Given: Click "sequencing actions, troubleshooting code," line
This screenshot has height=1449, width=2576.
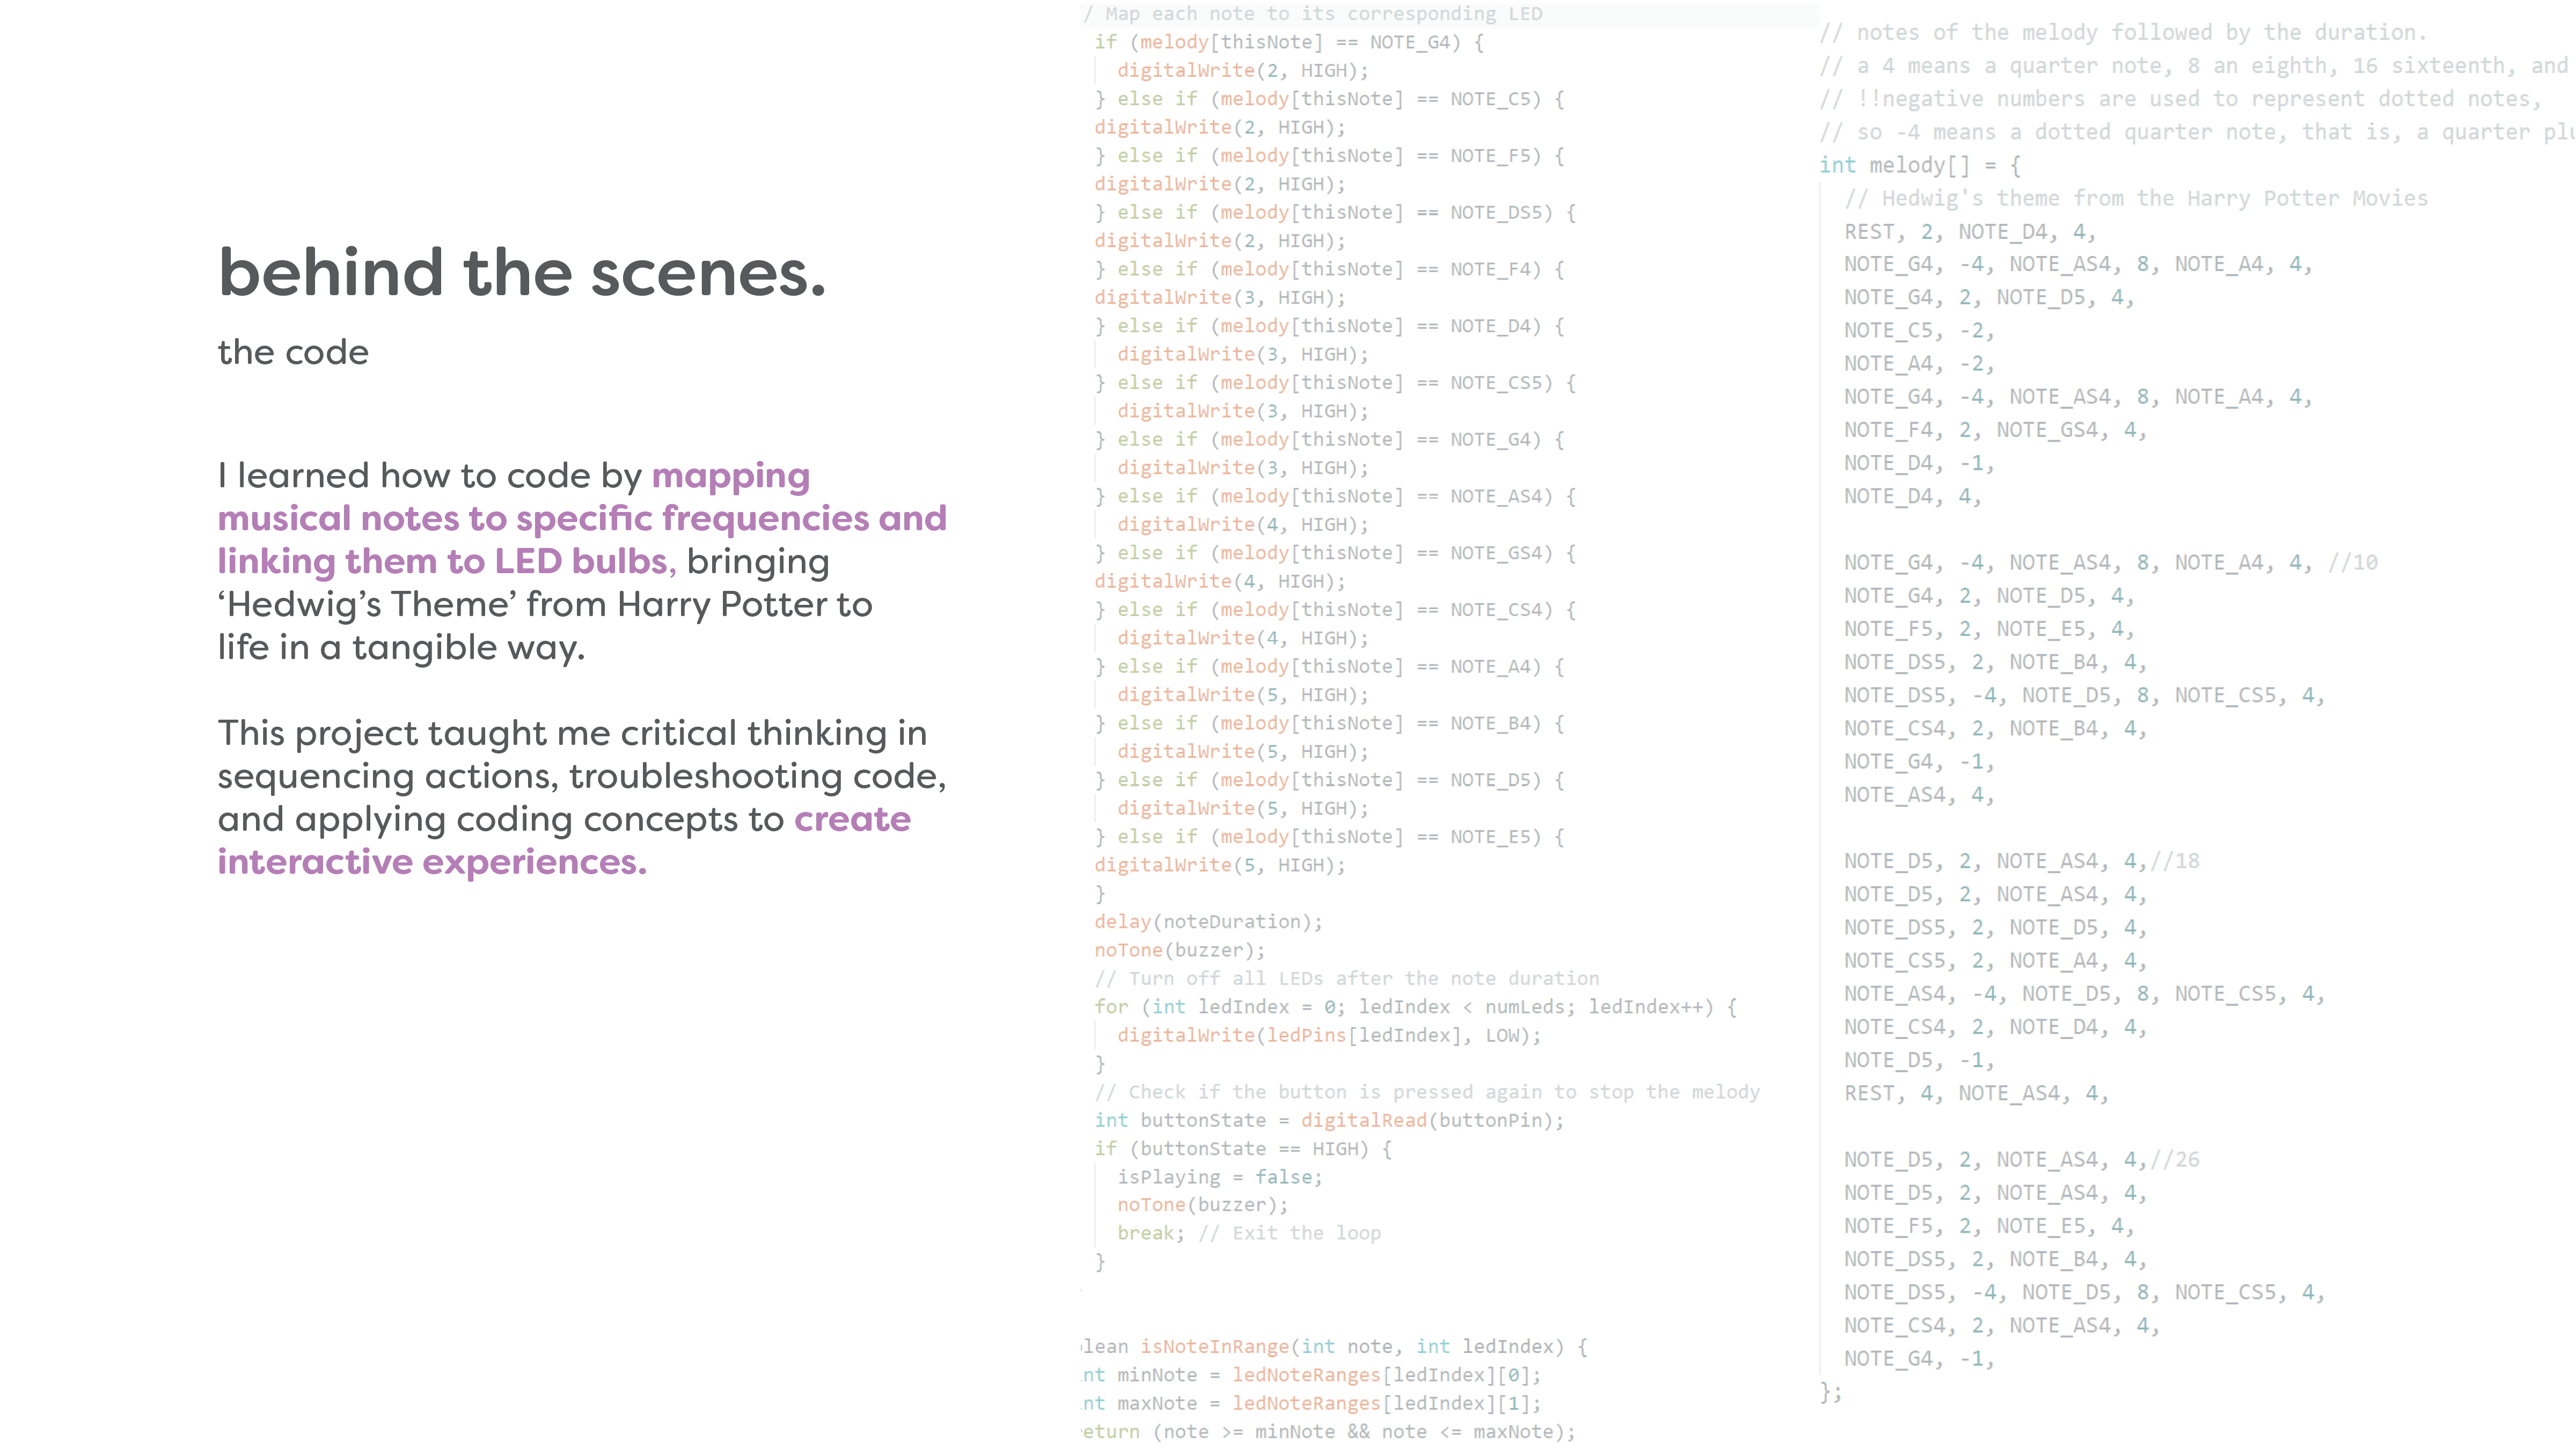Looking at the screenshot, I should 582,776.
